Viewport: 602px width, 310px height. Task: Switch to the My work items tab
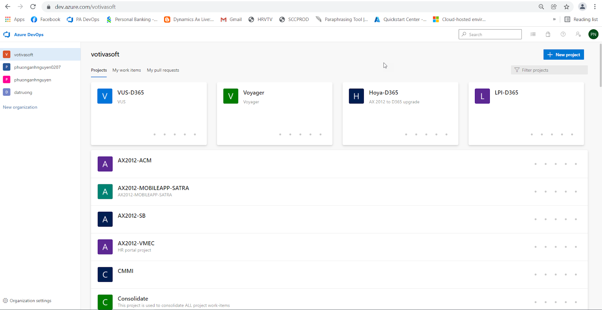pyautogui.click(x=127, y=70)
